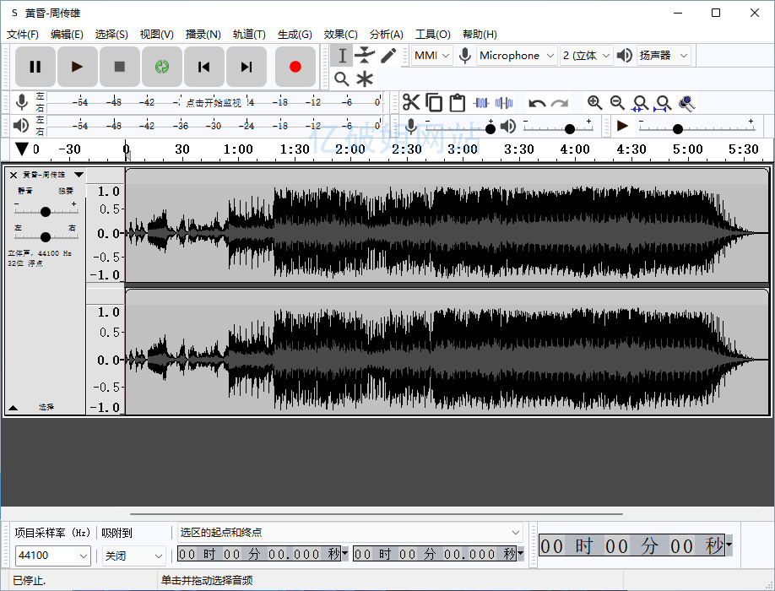Click the Zoom In magnifier
Viewport: 775px width, 591px height.
pyautogui.click(x=595, y=103)
